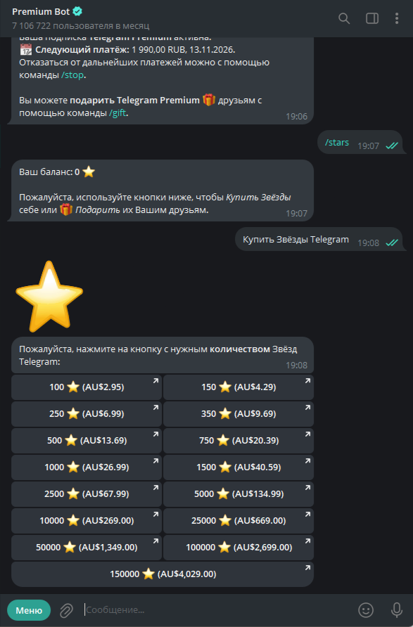Choose the 25000 stars AU$669.00 option
Viewport: 413px width, 627px height.
coord(239,521)
